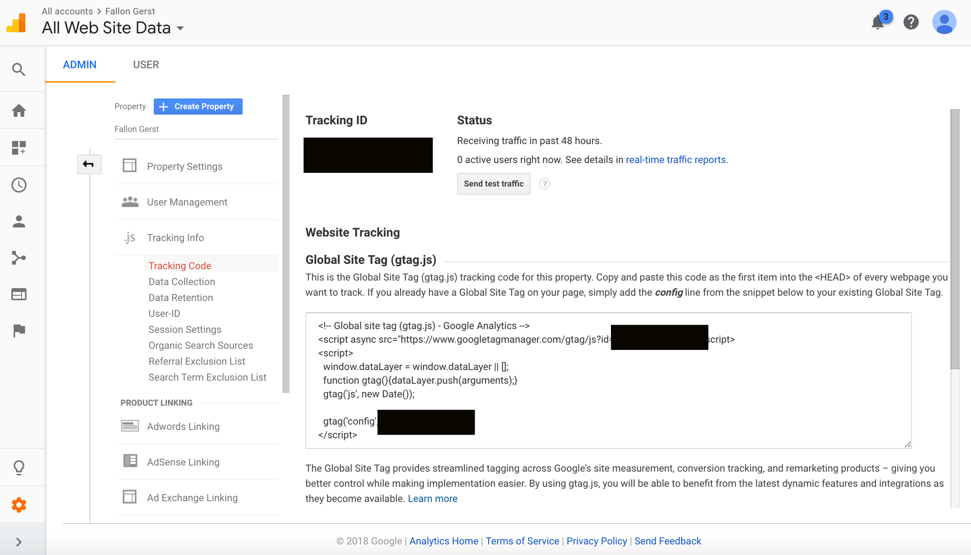Click the Create Property button

coord(198,106)
